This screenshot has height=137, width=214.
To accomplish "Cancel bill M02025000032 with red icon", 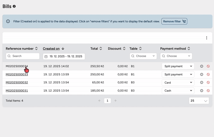I will tap(208, 83).
